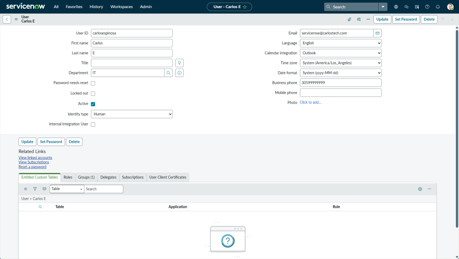Screen dimensions: 459x259
Task: Click the Mobile phone input field
Action: 340,93
